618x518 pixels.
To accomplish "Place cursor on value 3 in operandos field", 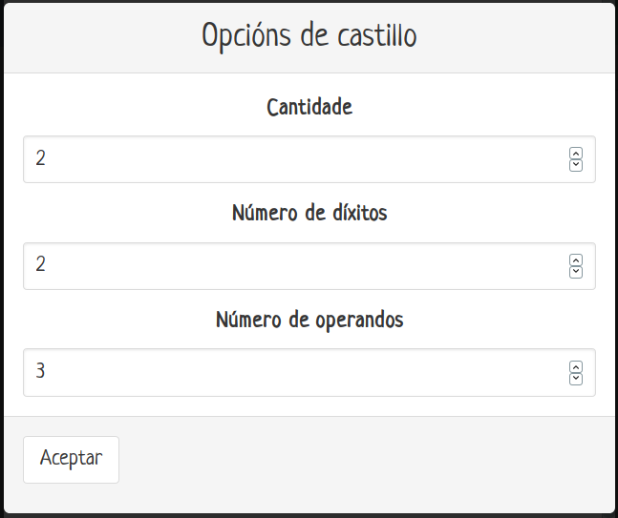I will pos(41,373).
